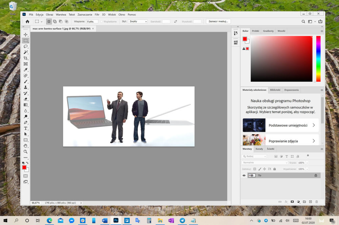Switch to the Kanały tab
Viewport: 339px width, 225px height.
tap(259, 149)
